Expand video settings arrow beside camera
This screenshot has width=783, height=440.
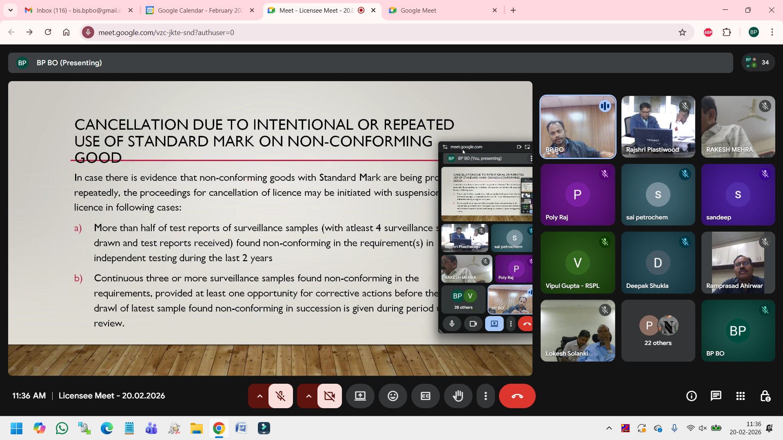point(308,396)
